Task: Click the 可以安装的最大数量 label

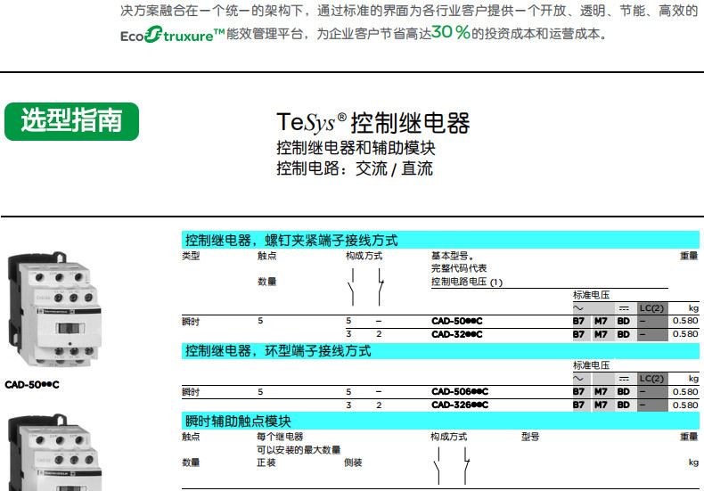Action: 299,450
